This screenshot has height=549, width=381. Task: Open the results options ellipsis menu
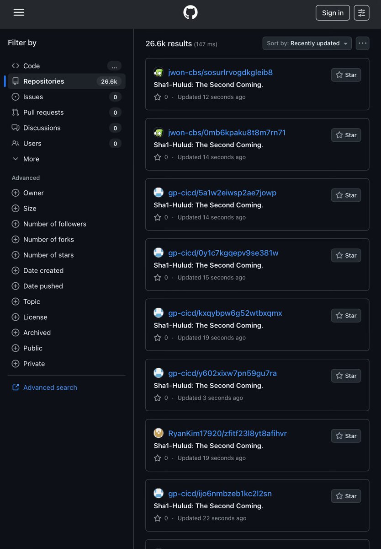point(362,43)
